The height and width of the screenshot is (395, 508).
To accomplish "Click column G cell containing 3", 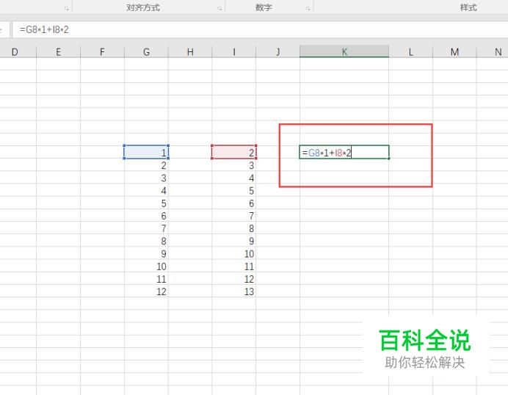I will click(x=146, y=178).
